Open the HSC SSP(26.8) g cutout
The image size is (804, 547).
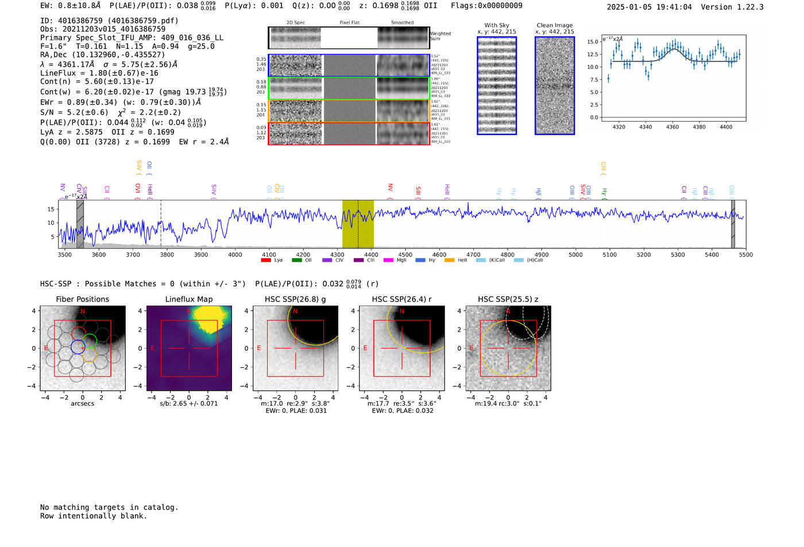296,348
